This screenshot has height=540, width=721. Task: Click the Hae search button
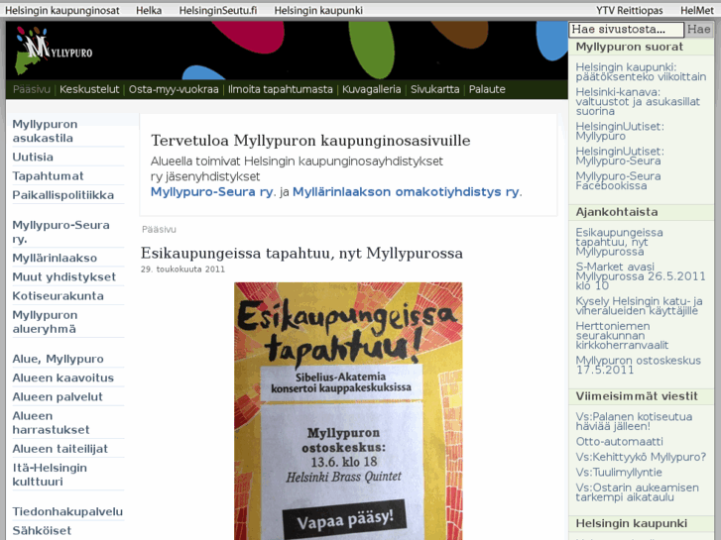pyautogui.click(x=698, y=30)
